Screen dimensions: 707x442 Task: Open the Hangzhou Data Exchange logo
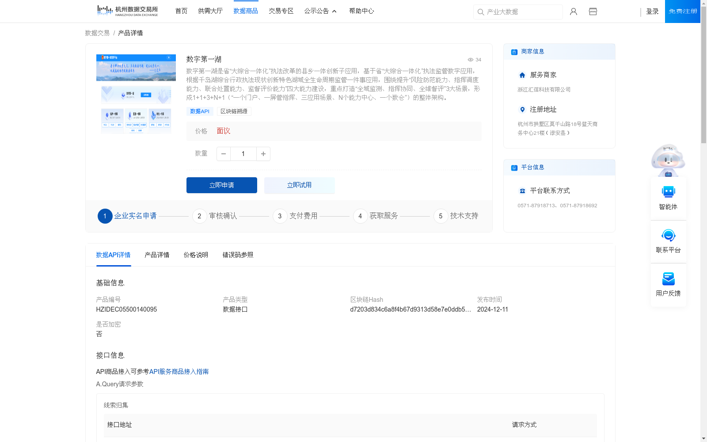[128, 11]
